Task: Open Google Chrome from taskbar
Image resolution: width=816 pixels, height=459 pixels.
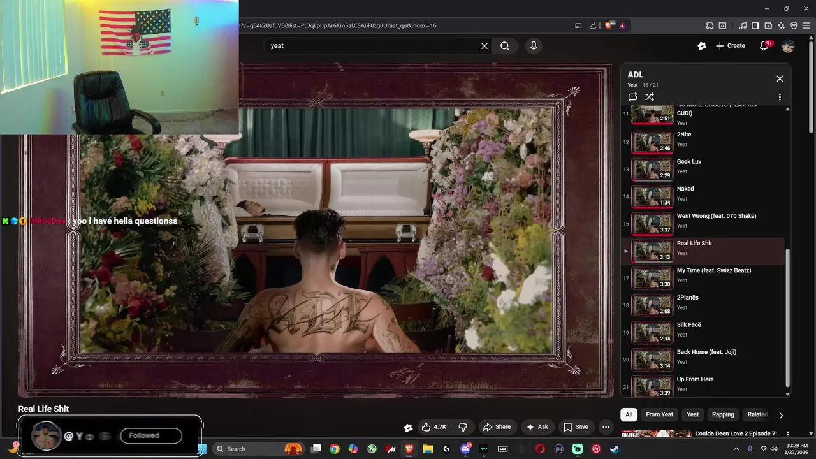Action: (x=334, y=449)
